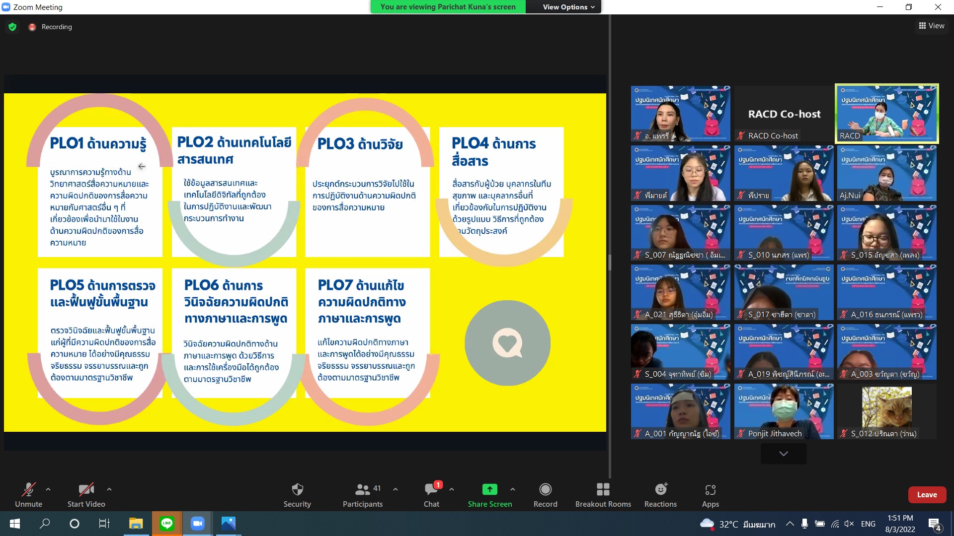Screen dimensions: 954x536
Task: Open LINE app from taskbar
Action: coord(167,524)
